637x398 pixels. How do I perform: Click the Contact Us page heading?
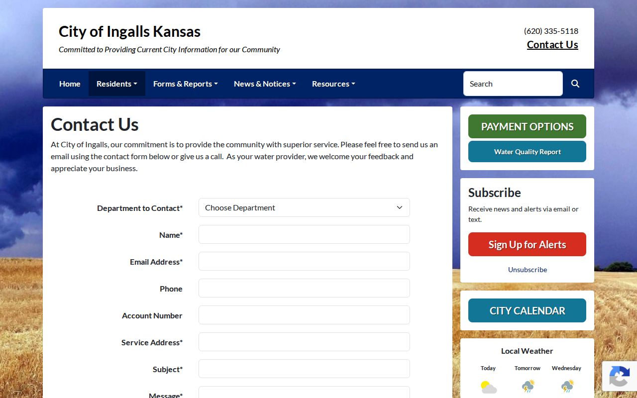point(95,124)
